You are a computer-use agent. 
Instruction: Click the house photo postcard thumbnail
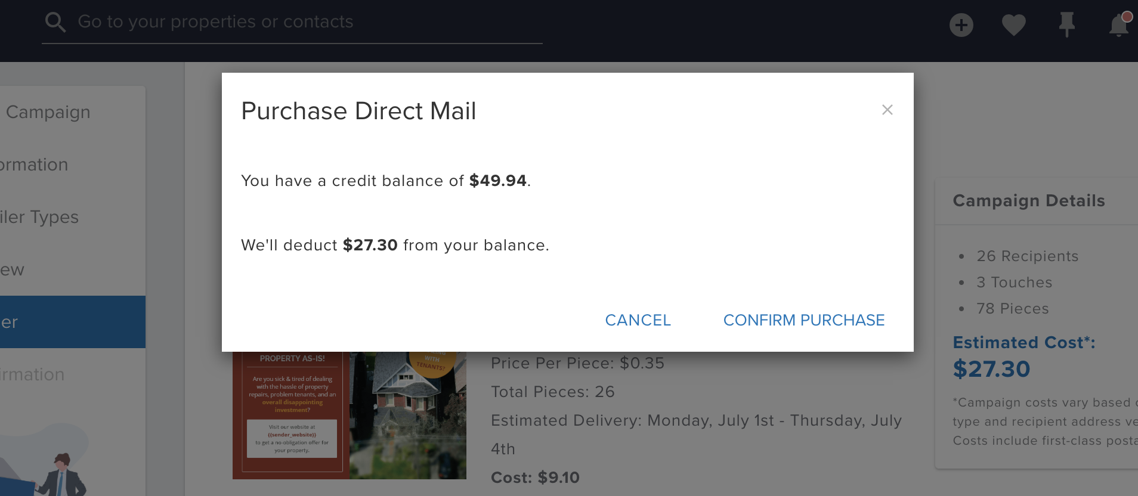(x=408, y=415)
